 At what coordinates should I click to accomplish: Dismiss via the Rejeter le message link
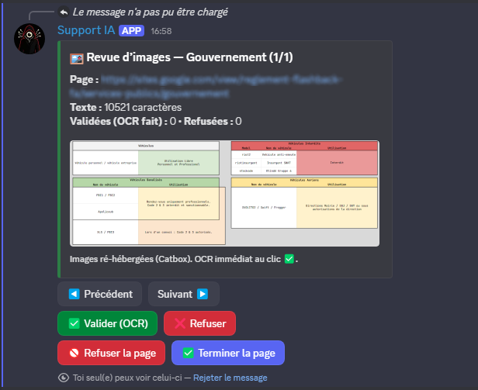[x=230, y=378]
